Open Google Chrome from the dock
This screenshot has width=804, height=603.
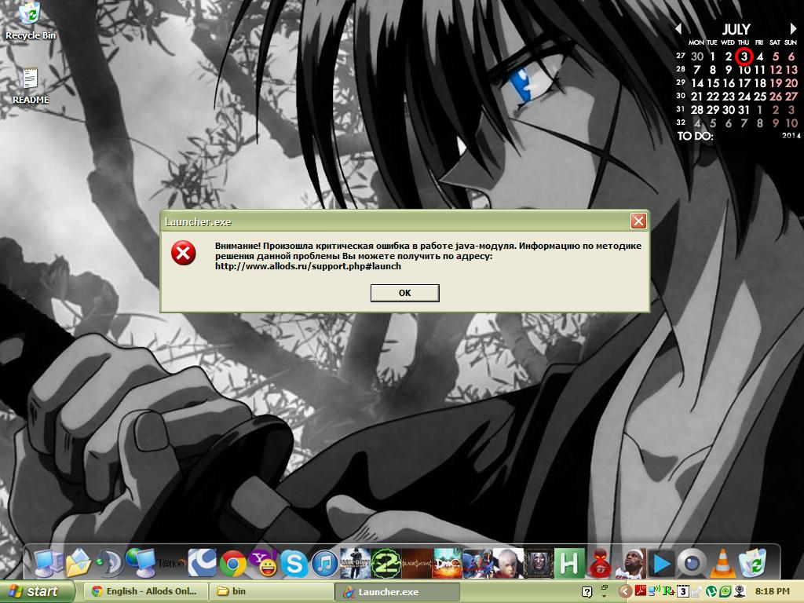click(232, 563)
